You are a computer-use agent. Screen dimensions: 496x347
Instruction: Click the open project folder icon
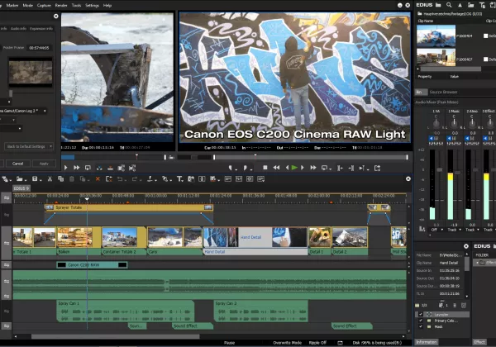pos(20,179)
